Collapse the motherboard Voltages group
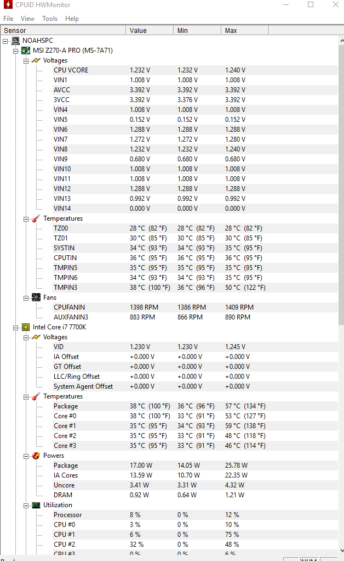 pyautogui.click(x=26, y=61)
